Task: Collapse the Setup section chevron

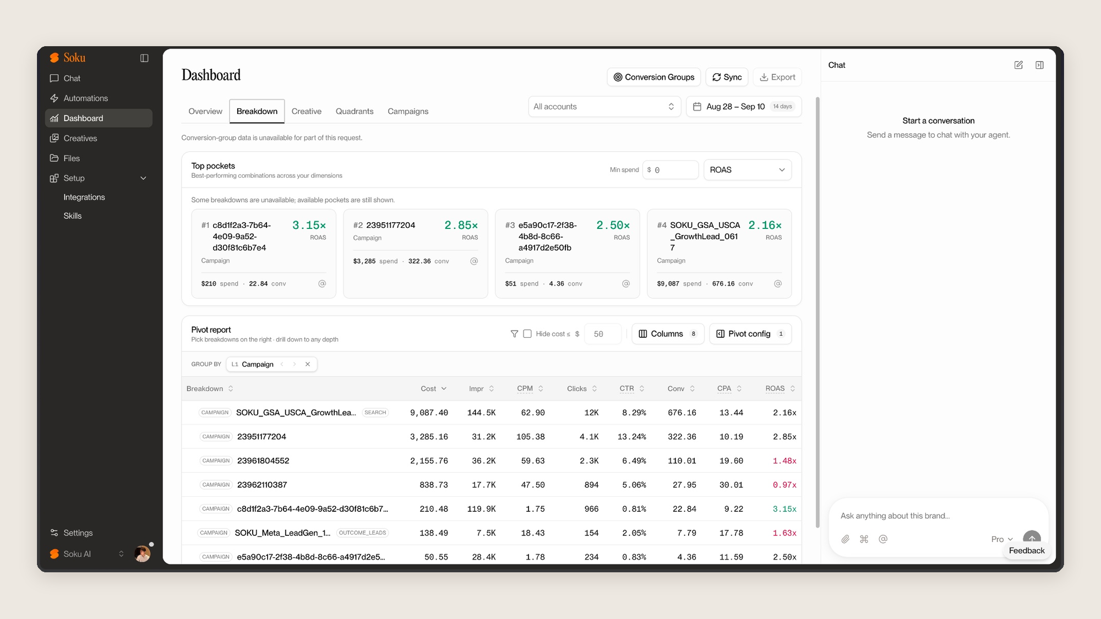Action: (x=144, y=178)
